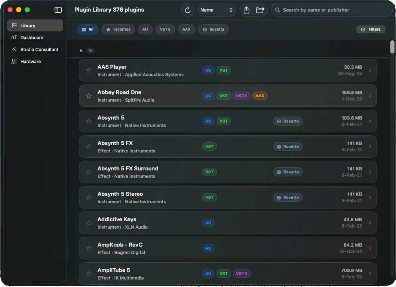Filter by Rosetta plugins tab

tap(214, 29)
